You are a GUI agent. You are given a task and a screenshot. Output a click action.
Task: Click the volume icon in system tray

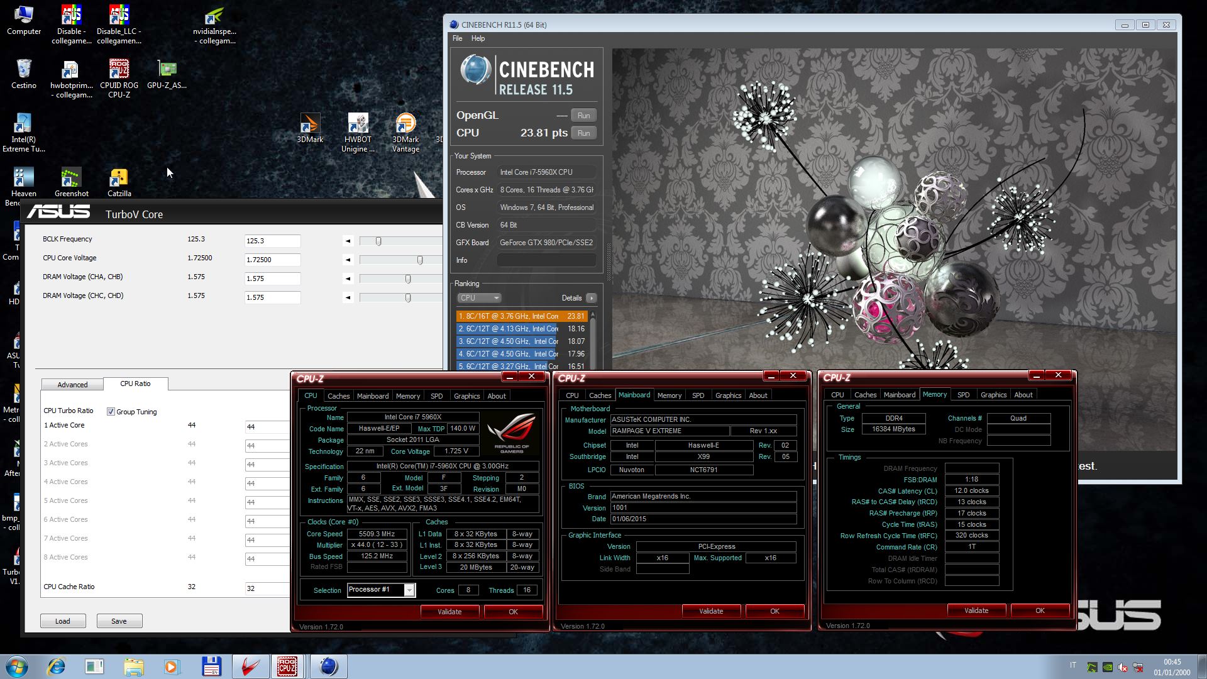pyautogui.click(x=1123, y=667)
